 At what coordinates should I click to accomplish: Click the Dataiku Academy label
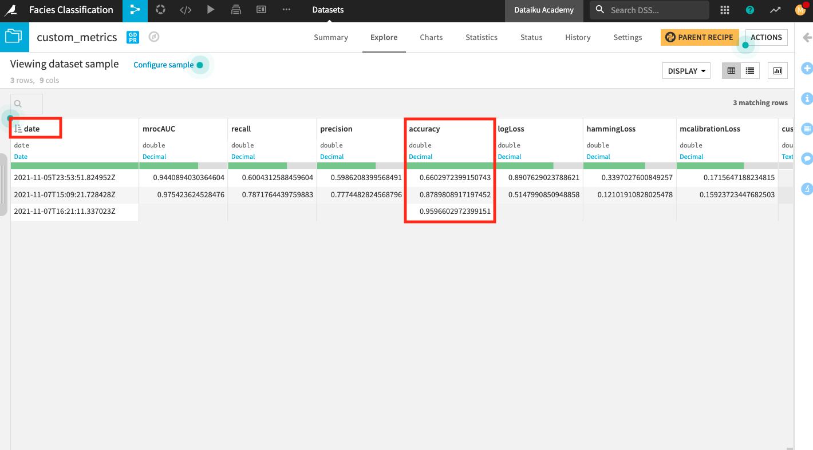pos(544,10)
